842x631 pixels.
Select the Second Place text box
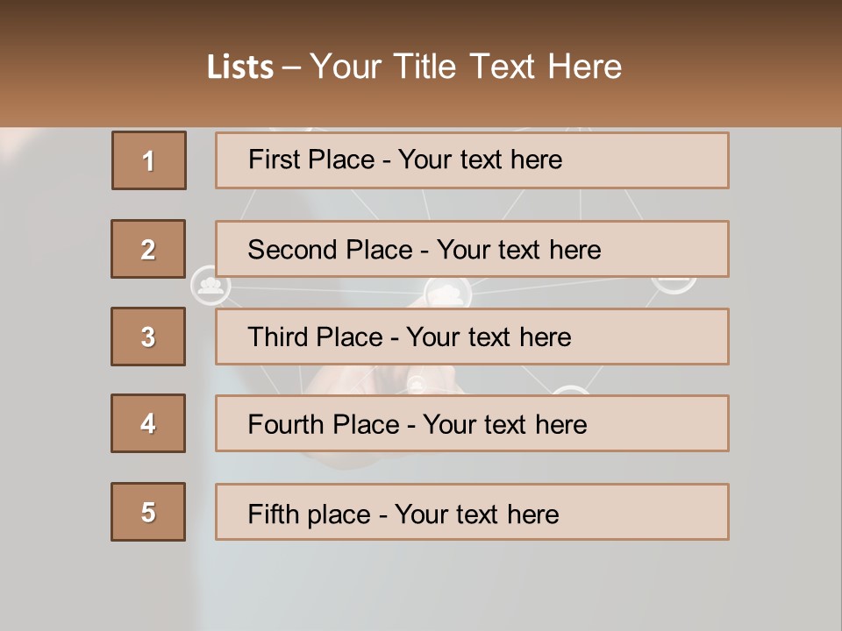pyautogui.click(x=472, y=249)
